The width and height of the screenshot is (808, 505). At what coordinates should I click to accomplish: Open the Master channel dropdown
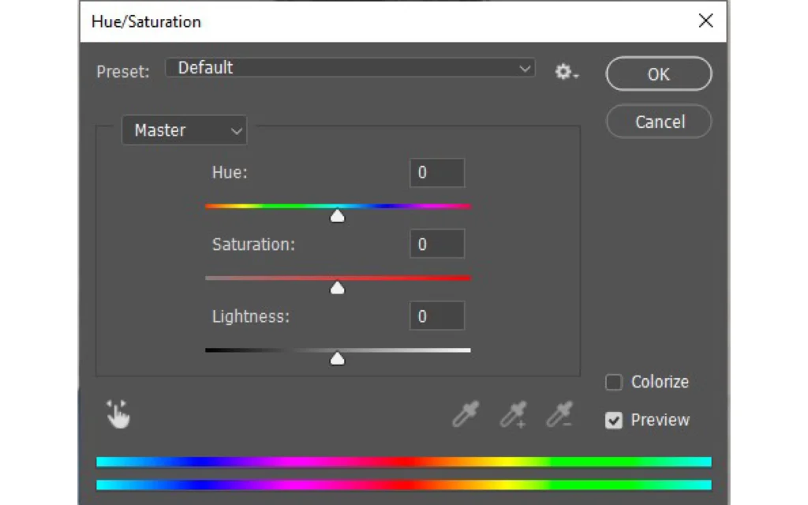point(184,130)
